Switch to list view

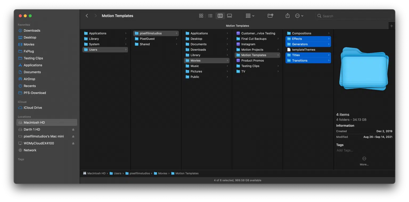pyautogui.click(x=210, y=16)
